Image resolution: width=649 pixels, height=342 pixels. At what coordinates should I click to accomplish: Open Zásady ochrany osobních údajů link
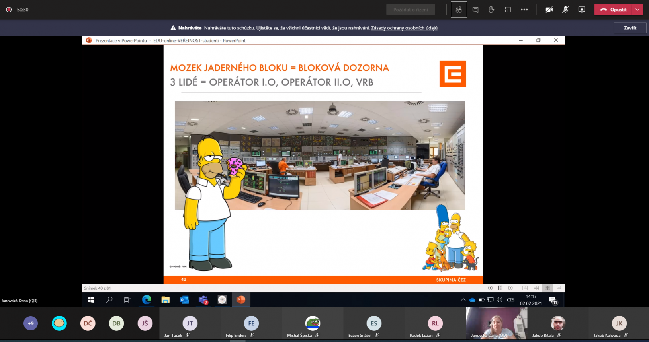(404, 28)
